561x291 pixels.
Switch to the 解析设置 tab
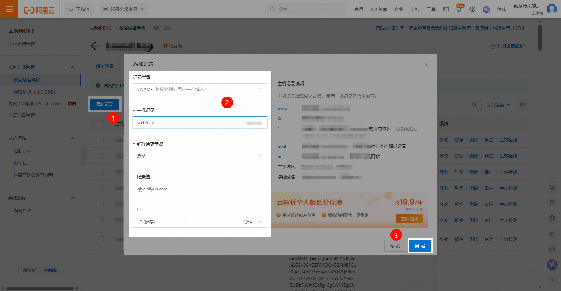[105, 66]
